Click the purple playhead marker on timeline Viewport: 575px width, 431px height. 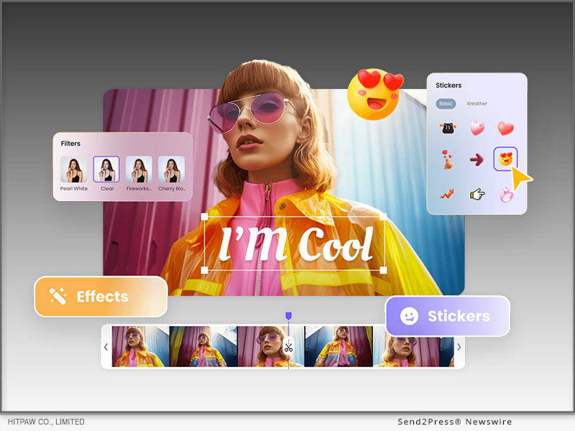pos(288,316)
